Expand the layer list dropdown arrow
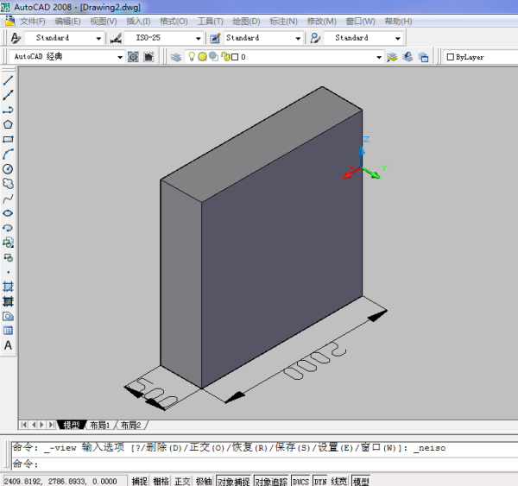 [379, 57]
